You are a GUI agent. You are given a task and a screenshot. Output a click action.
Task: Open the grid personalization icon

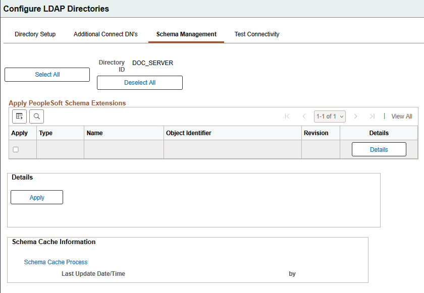point(19,116)
